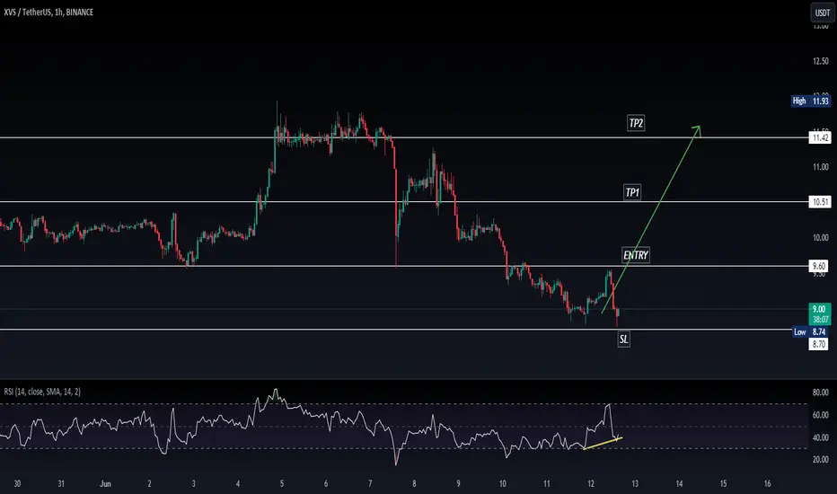837x494 pixels.
Task: Click the 10.00 price axis value
Action: (821, 238)
